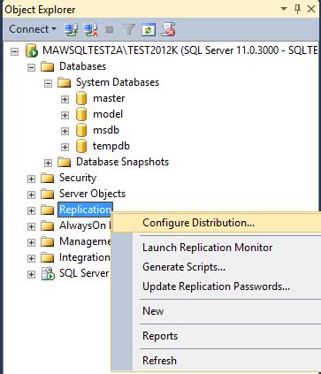Click the Database Snapshots folder icon
This screenshot has width=321, height=374.
(x=64, y=162)
